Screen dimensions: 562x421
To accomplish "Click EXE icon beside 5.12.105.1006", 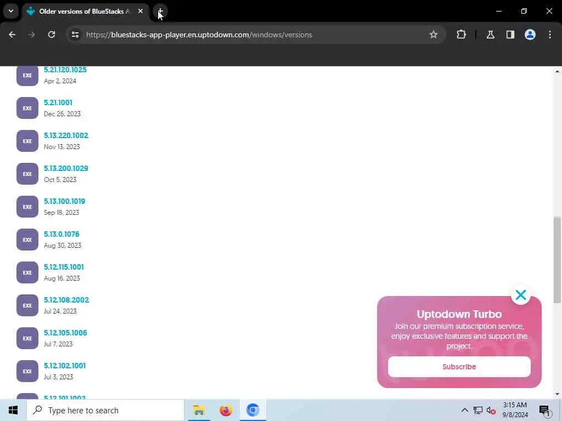I will (x=27, y=339).
